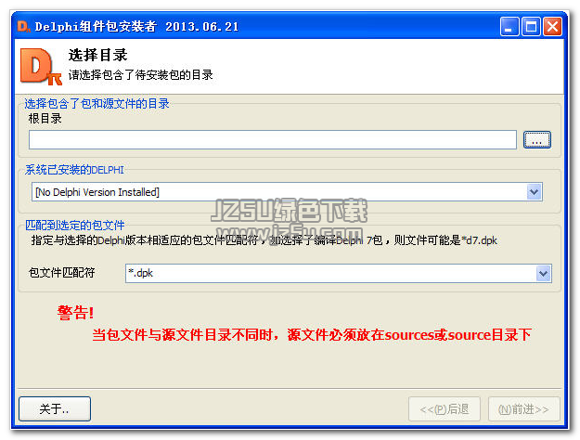This screenshot has height=440, width=580.
Task: Click the 系统已安装的DELPHI group label
Action: (x=74, y=170)
